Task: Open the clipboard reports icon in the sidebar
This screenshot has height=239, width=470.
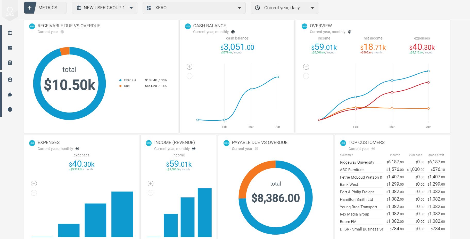Action: pyautogui.click(x=10, y=62)
